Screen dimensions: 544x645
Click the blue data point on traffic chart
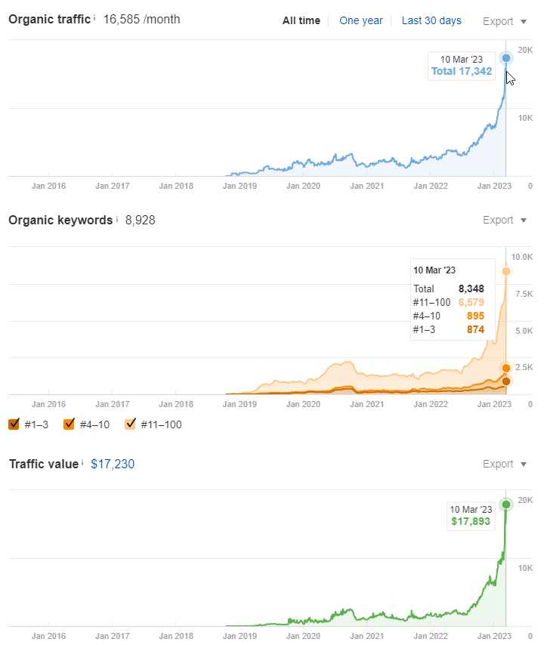coord(506,57)
